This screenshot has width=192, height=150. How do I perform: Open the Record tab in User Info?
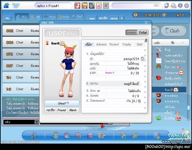(114, 44)
